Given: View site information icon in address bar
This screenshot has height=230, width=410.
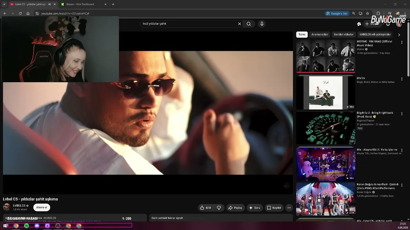Looking at the screenshot, I should 37,13.
